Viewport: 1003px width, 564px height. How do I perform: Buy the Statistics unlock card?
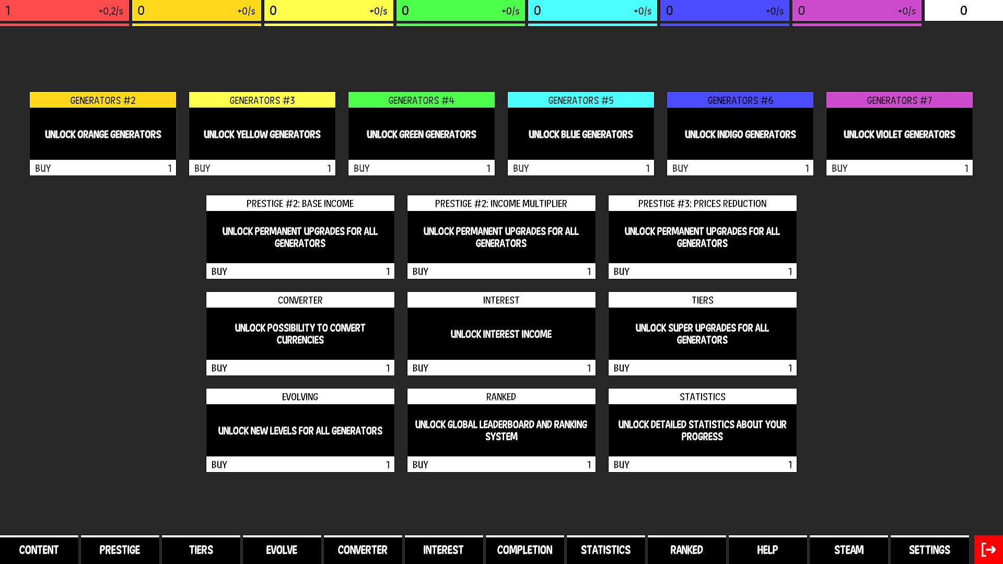[x=702, y=464]
